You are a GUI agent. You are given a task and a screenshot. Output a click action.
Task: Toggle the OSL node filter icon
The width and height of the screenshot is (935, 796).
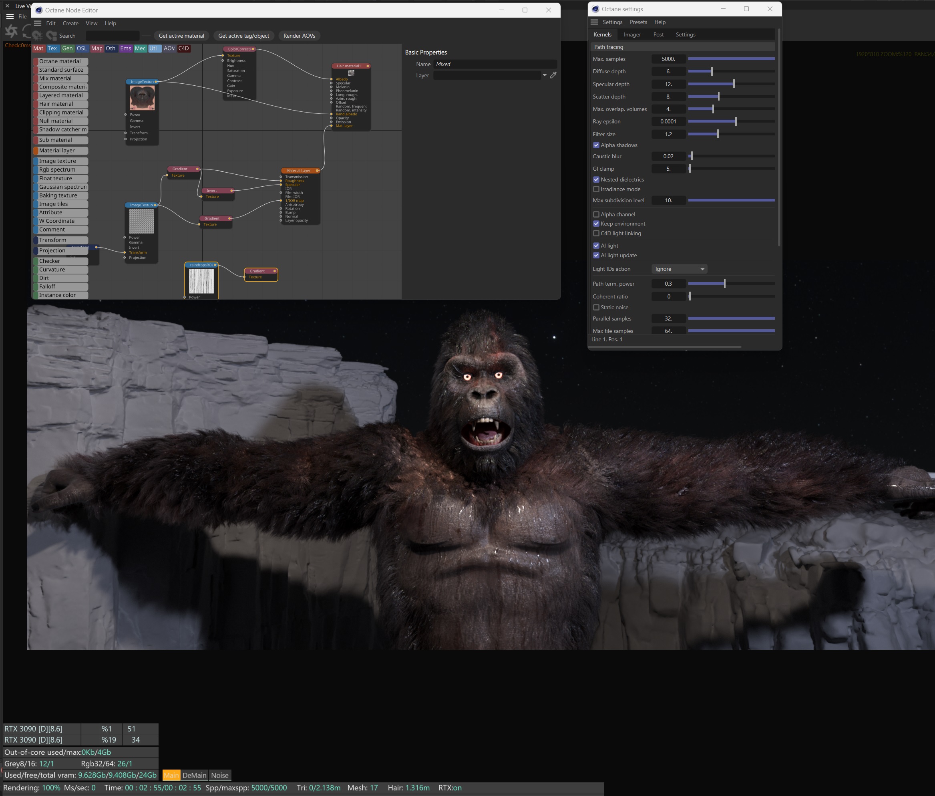click(x=82, y=48)
